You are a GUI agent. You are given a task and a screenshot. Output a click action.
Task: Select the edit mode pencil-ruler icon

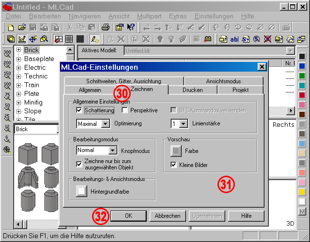pos(22,39)
